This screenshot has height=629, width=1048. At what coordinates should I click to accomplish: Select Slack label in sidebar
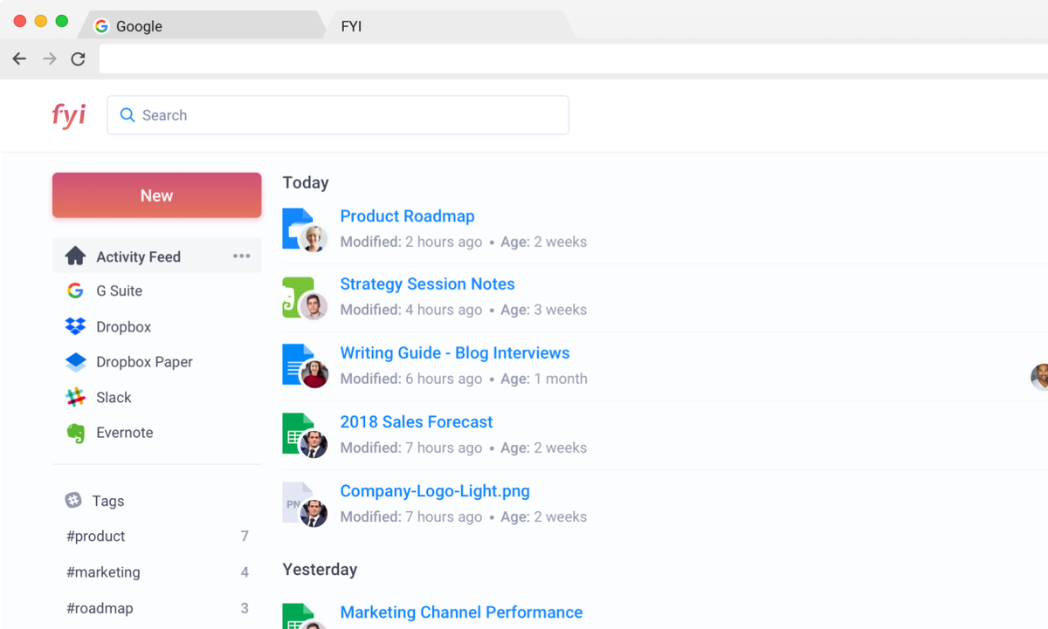[114, 397]
